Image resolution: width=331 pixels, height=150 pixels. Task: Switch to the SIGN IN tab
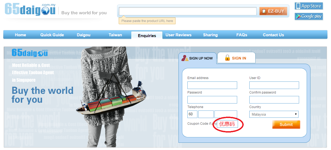(236, 58)
